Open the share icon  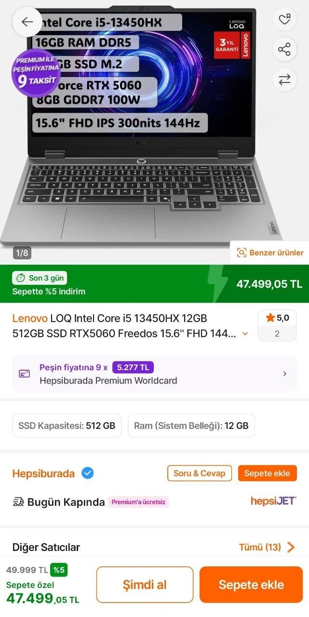click(x=284, y=49)
